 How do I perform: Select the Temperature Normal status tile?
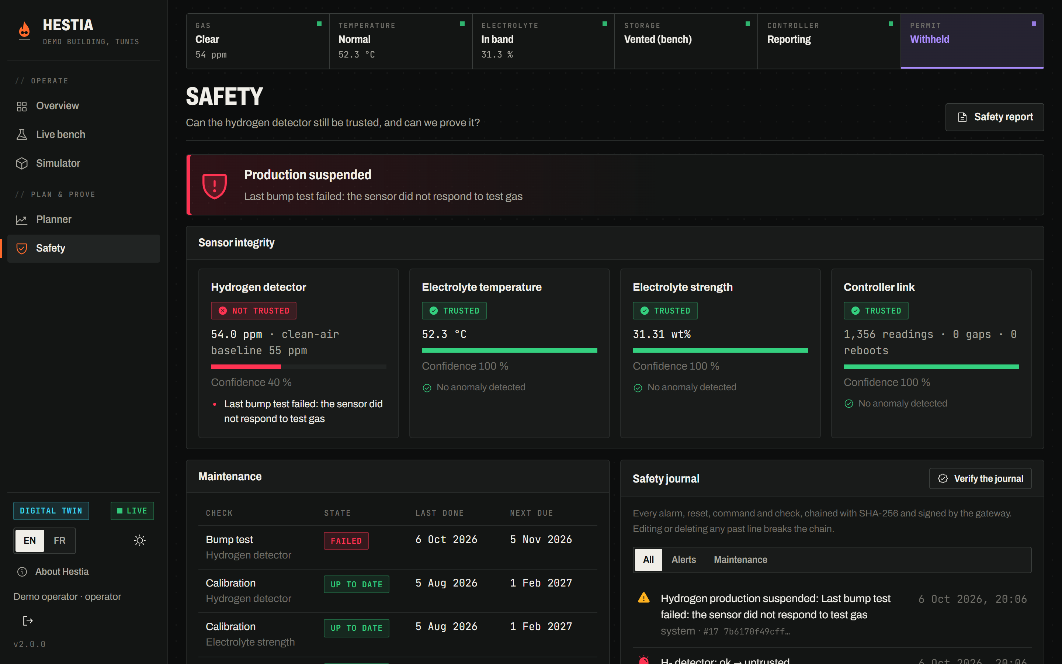pyautogui.click(x=401, y=41)
